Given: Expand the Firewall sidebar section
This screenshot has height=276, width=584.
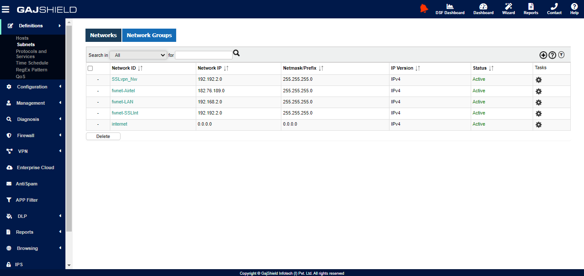Looking at the screenshot, I should tap(32, 135).
